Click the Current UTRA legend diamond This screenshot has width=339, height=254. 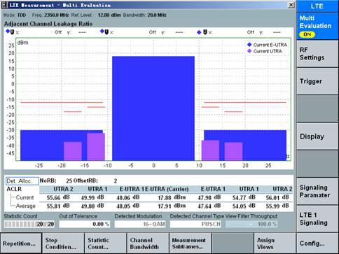click(x=249, y=51)
